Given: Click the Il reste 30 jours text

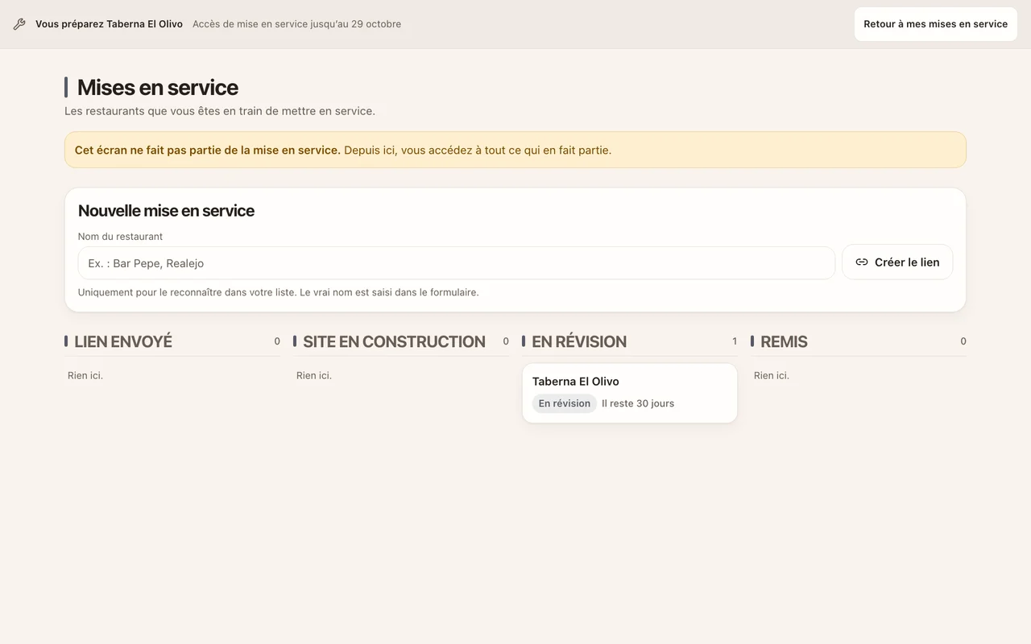Looking at the screenshot, I should coord(638,403).
